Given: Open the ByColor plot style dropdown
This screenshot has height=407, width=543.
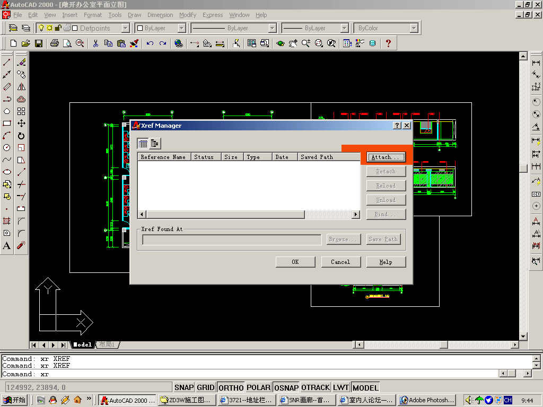Looking at the screenshot, I should pyautogui.click(x=414, y=28).
